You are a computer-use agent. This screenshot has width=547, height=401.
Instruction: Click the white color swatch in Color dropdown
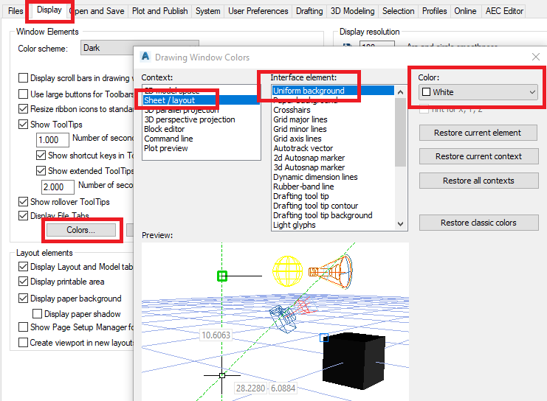click(x=426, y=92)
